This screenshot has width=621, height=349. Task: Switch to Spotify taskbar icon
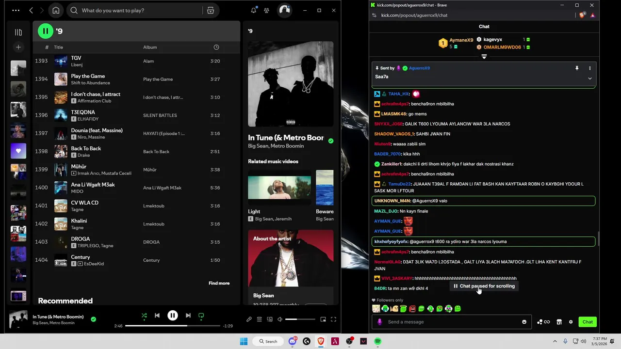[x=377, y=341]
